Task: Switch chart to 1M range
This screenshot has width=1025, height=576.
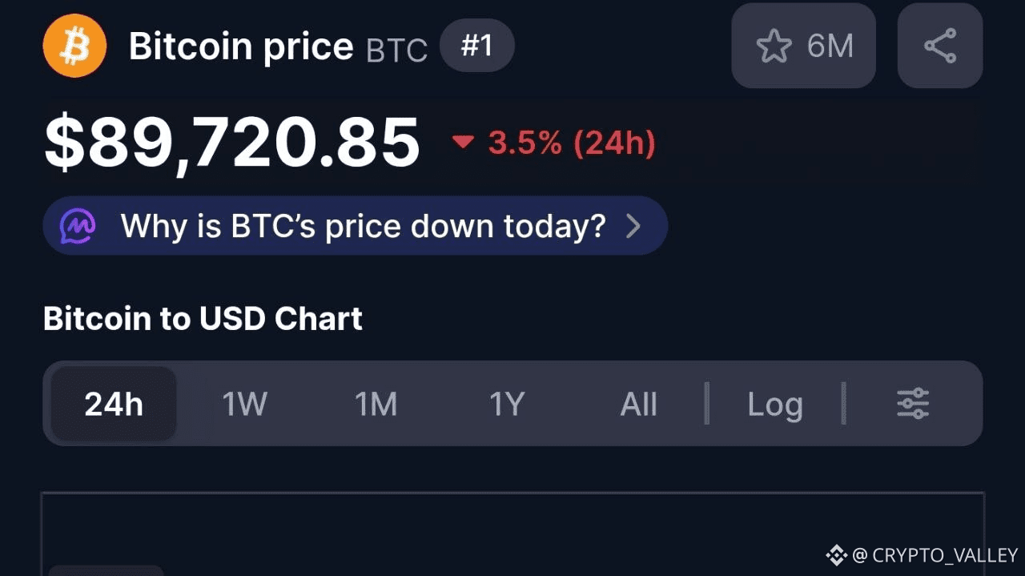Action: [376, 405]
